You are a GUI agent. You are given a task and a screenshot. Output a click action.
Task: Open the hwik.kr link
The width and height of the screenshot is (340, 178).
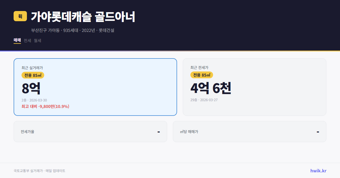[318, 171]
